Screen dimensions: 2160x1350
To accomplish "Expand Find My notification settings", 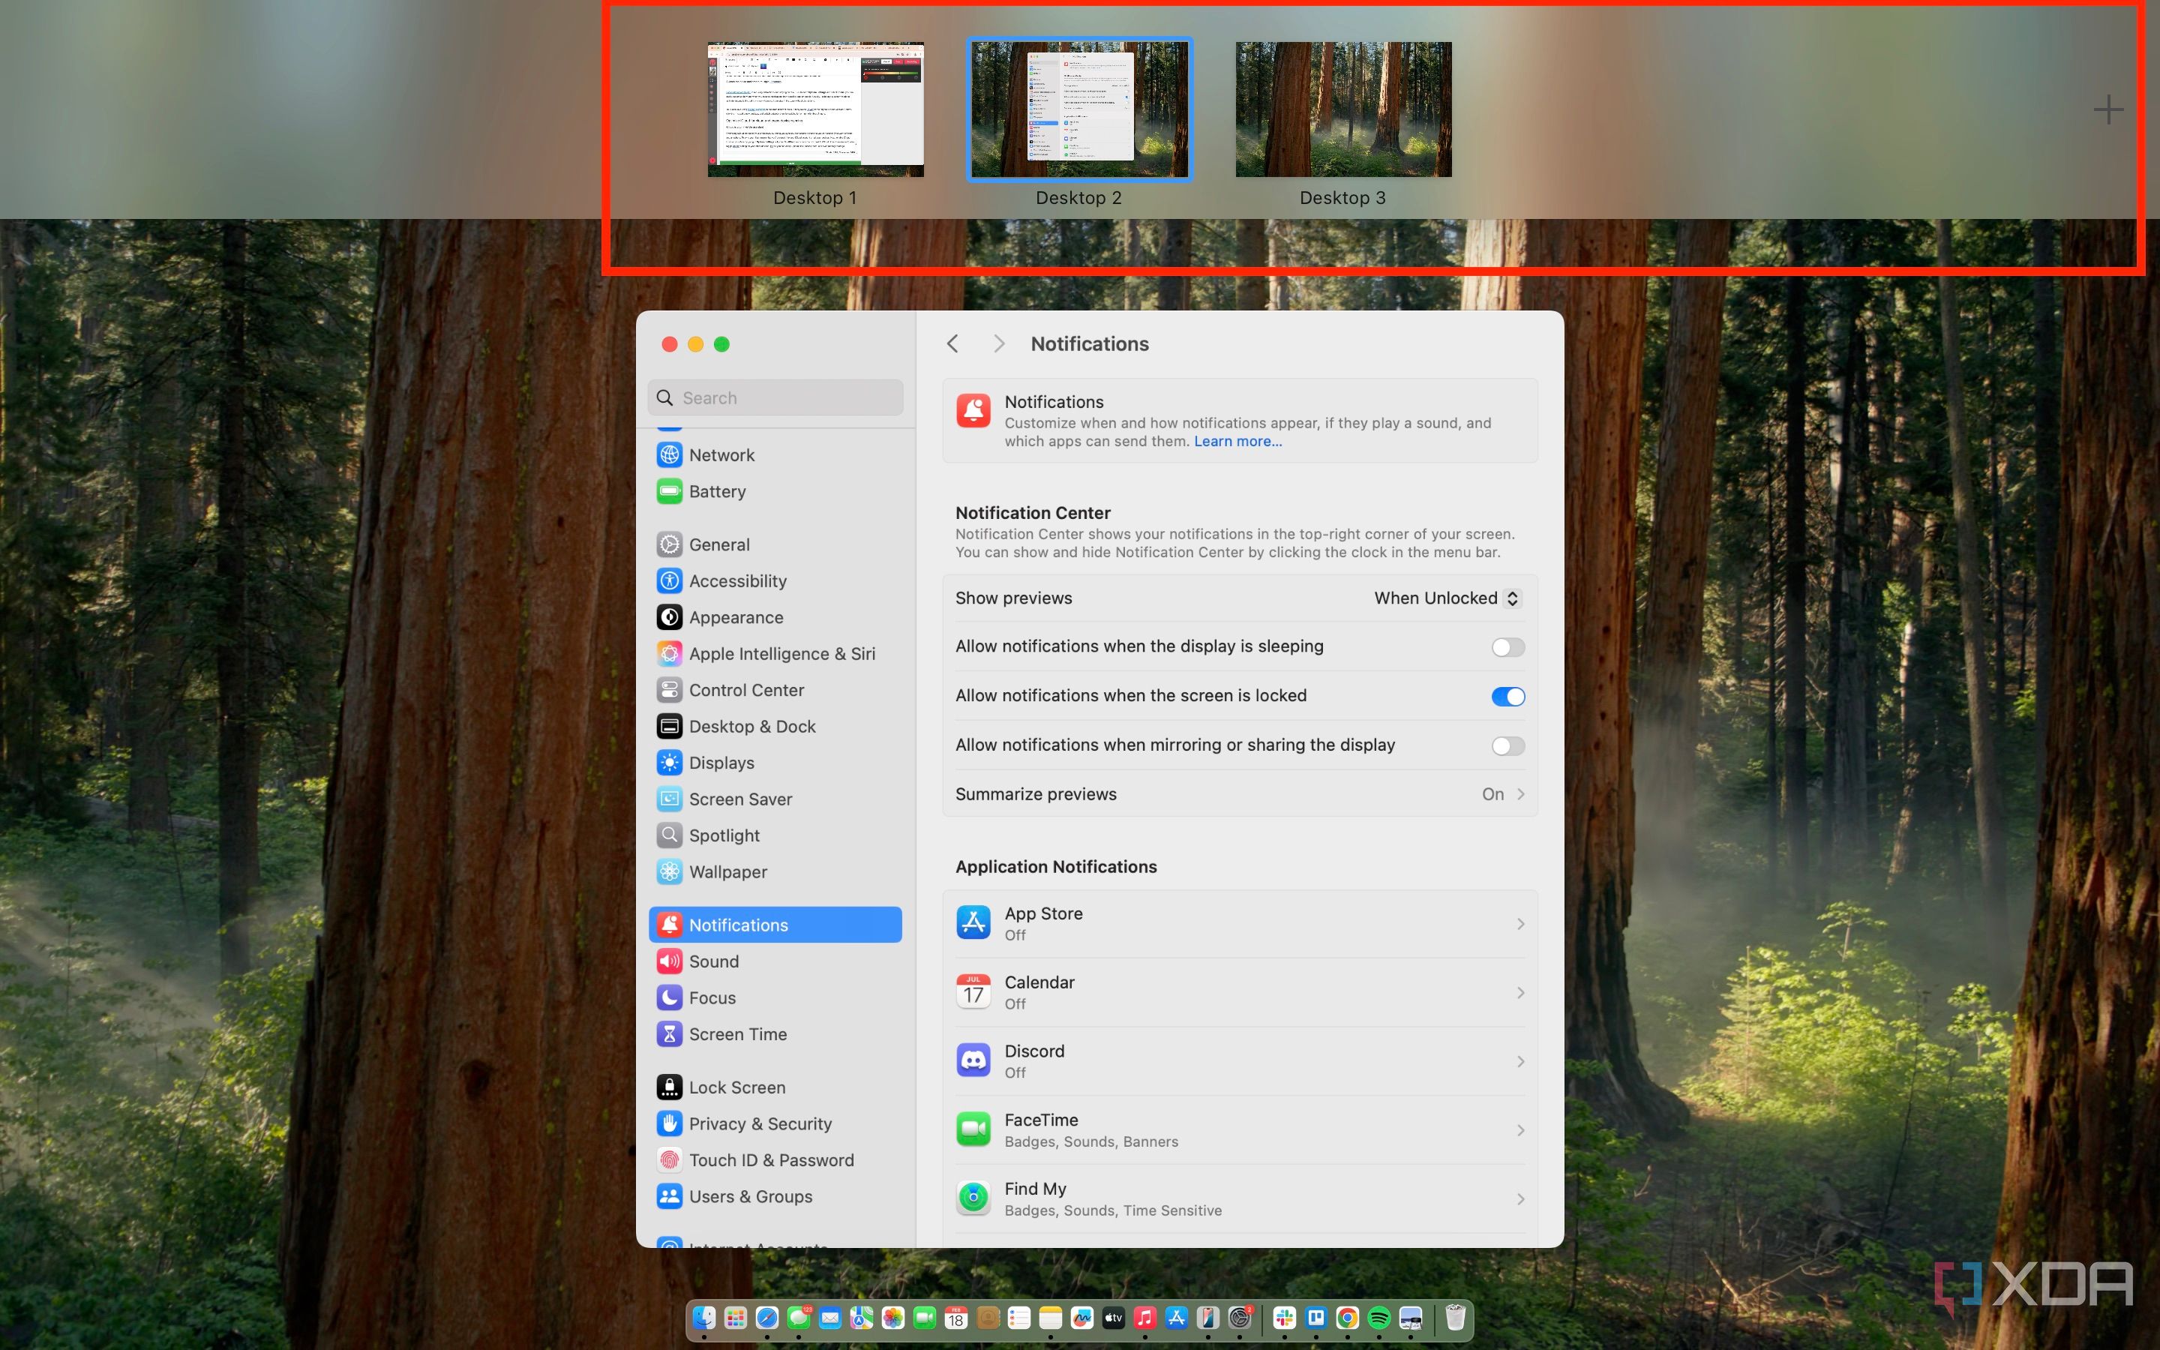I will tap(1239, 1198).
